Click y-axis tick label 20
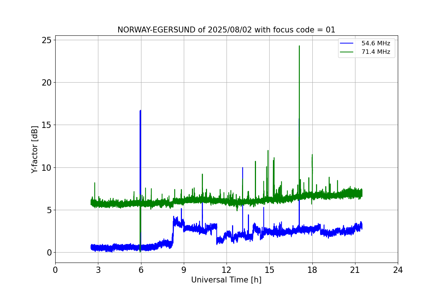Screen dimensions: 442x295 [x=47, y=82]
